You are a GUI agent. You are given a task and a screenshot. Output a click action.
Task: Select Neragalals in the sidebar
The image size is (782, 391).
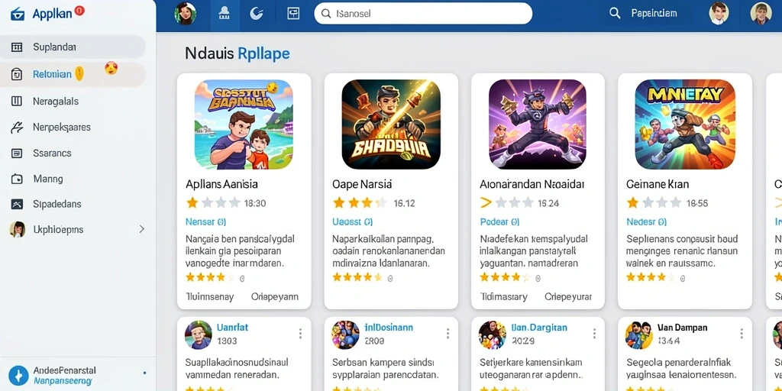[73, 102]
